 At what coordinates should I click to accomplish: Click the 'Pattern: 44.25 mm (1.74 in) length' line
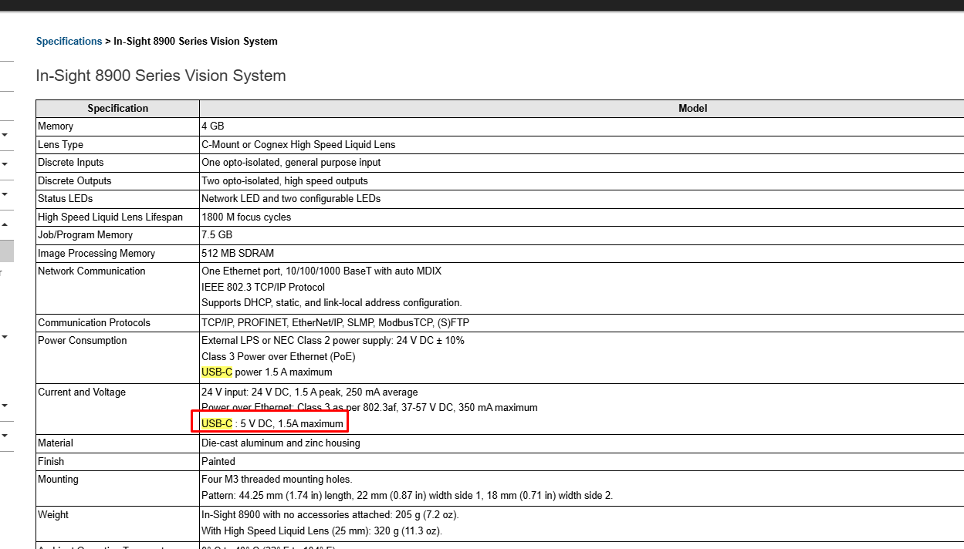[x=408, y=495]
